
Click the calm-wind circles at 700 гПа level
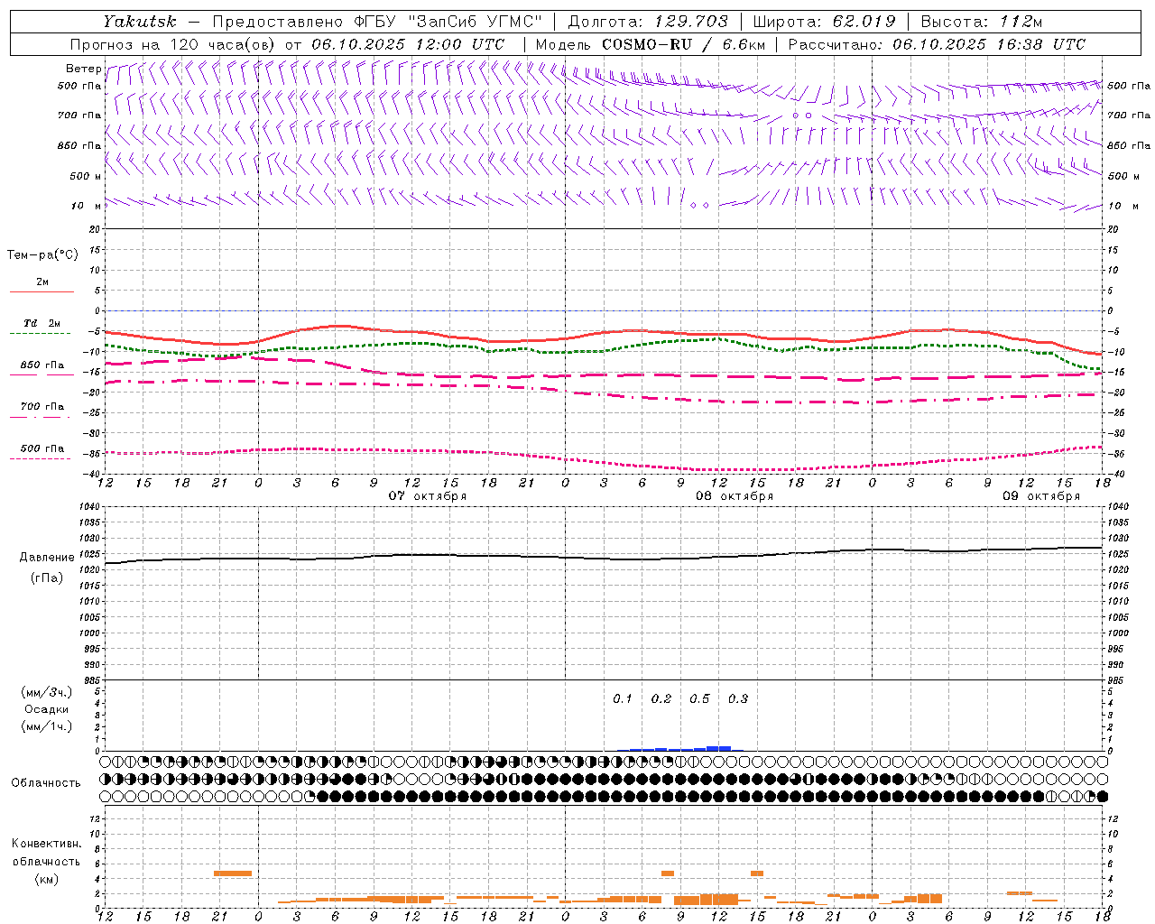click(x=801, y=115)
